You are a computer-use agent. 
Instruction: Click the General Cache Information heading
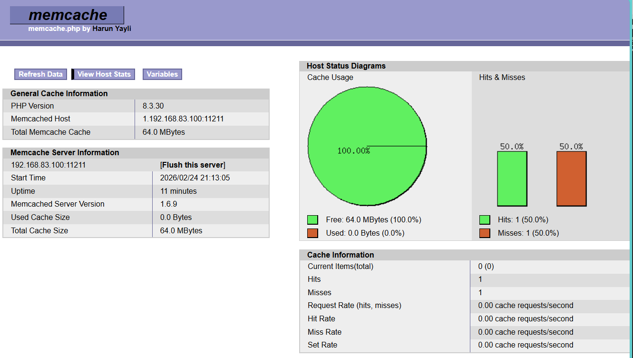pyautogui.click(x=59, y=94)
